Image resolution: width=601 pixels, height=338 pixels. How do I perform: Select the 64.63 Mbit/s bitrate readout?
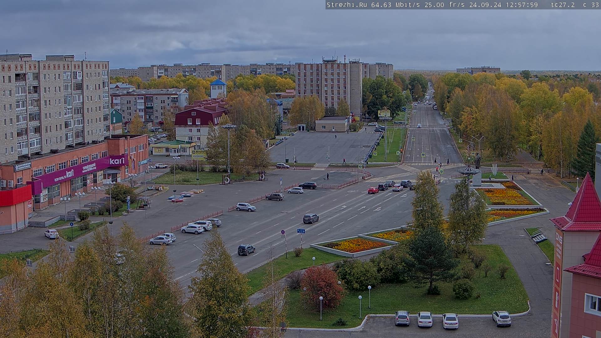(396, 5)
